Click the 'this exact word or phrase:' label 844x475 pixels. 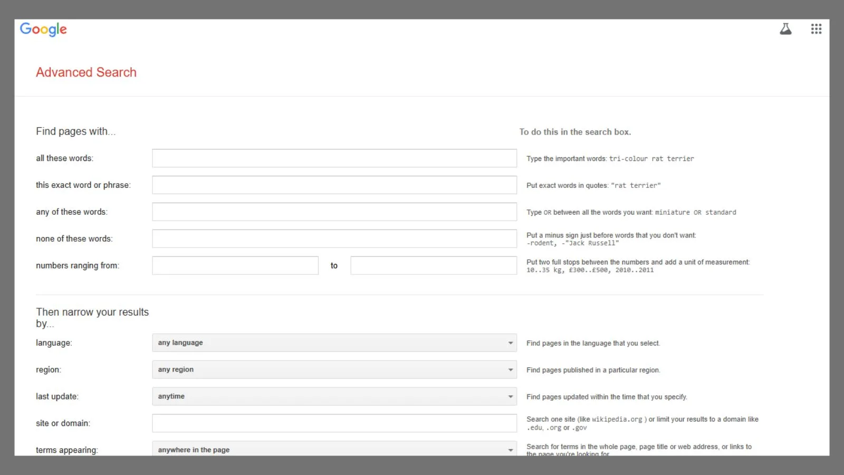click(x=83, y=185)
